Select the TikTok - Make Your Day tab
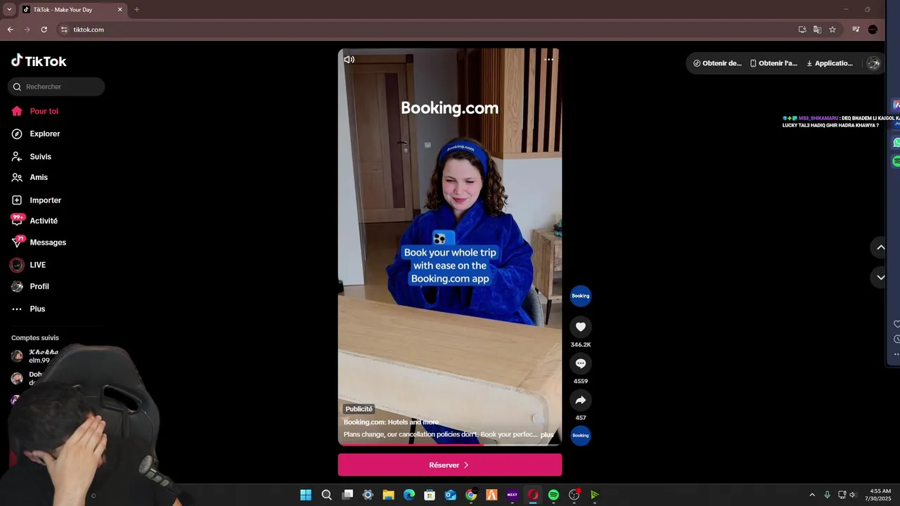 coord(72,10)
